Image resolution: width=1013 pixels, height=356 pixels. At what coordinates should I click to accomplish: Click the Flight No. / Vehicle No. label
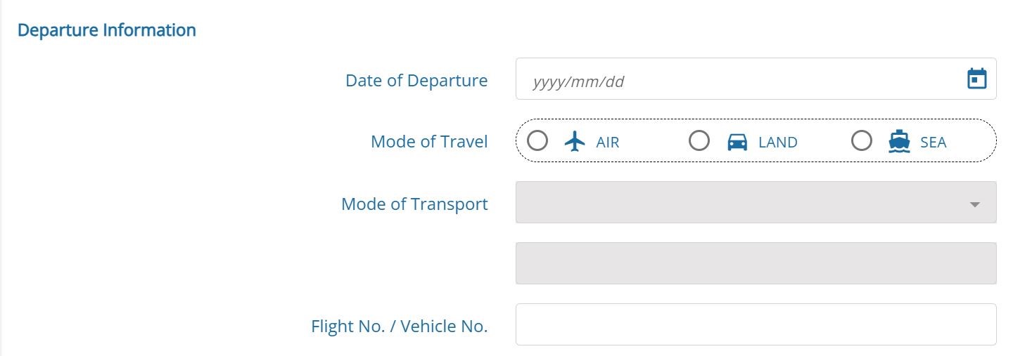[400, 327]
